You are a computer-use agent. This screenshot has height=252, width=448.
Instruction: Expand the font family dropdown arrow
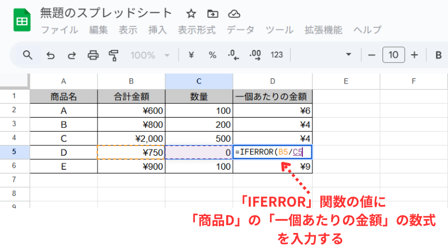[x=349, y=55]
